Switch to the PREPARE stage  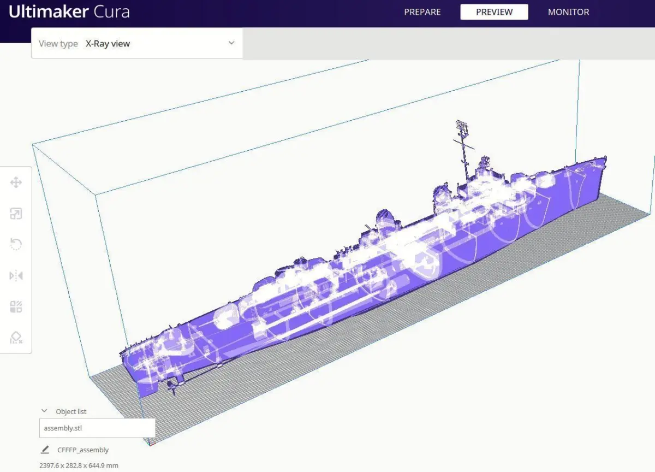(422, 12)
